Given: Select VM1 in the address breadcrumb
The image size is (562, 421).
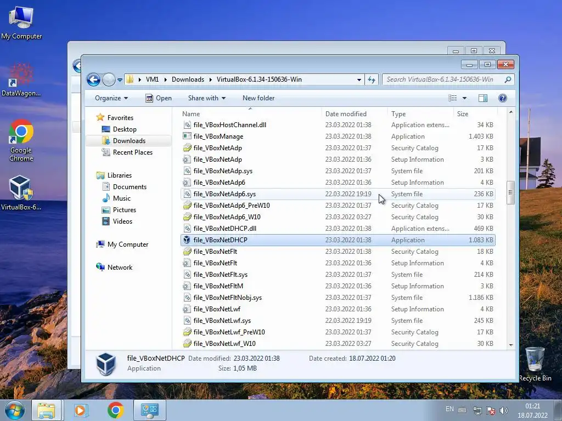Looking at the screenshot, I should [x=153, y=79].
